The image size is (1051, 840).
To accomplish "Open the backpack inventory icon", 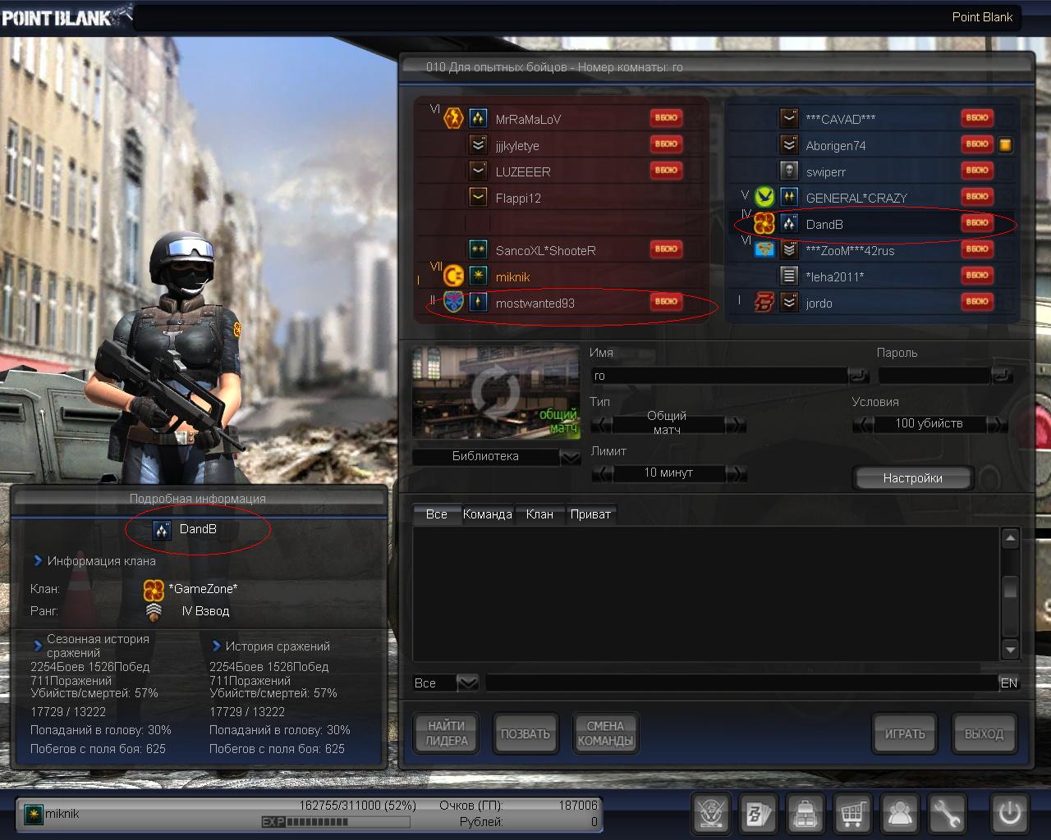I will point(805,814).
